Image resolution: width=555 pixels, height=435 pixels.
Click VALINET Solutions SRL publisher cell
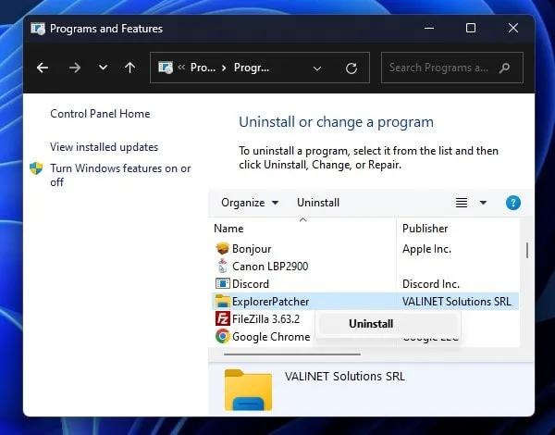tap(457, 302)
